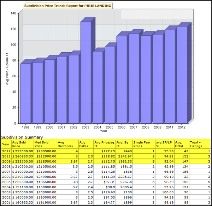
Task: Click median sold price $212000.00
Action: point(46,156)
